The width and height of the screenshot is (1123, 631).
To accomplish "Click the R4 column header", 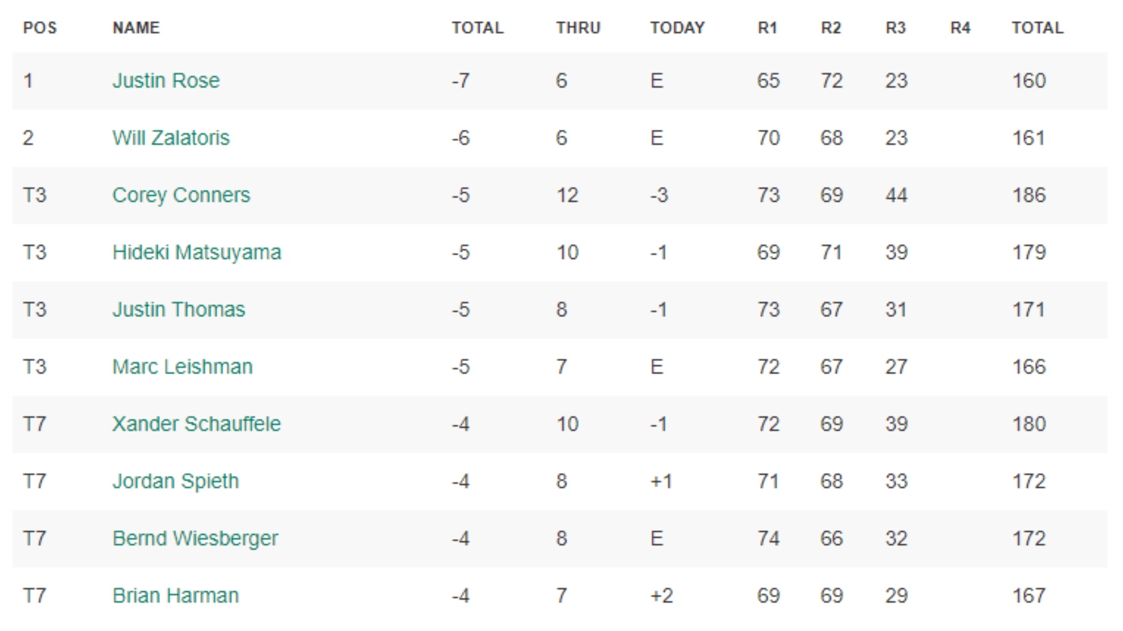I will (x=960, y=28).
